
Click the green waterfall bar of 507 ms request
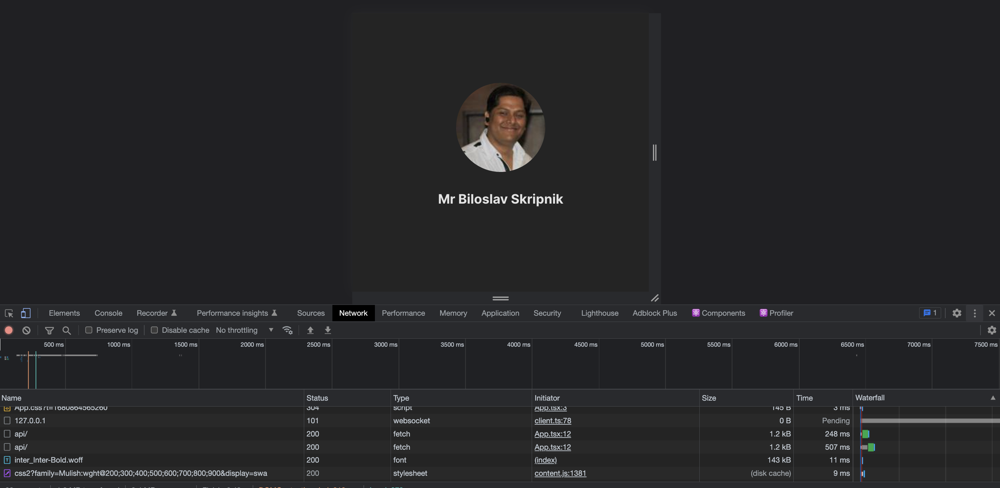(x=871, y=447)
